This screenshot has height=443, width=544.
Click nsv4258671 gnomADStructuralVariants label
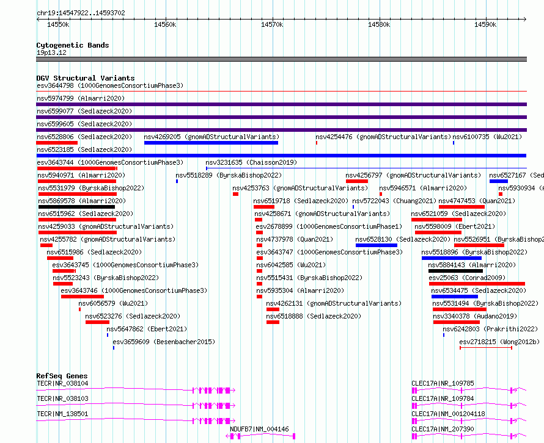pyautogui.click(x=322, y=214)
